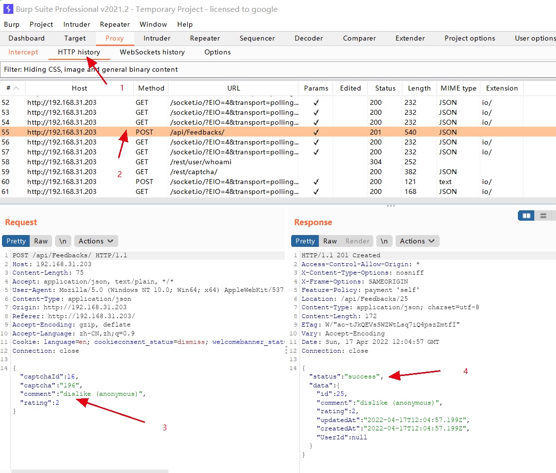
Task: Switch to the Target tab
Action: [x=75, y=38]
